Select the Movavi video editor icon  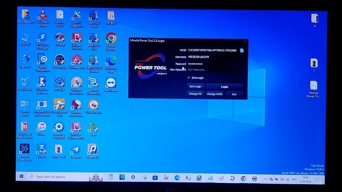[x=25, y=153]
